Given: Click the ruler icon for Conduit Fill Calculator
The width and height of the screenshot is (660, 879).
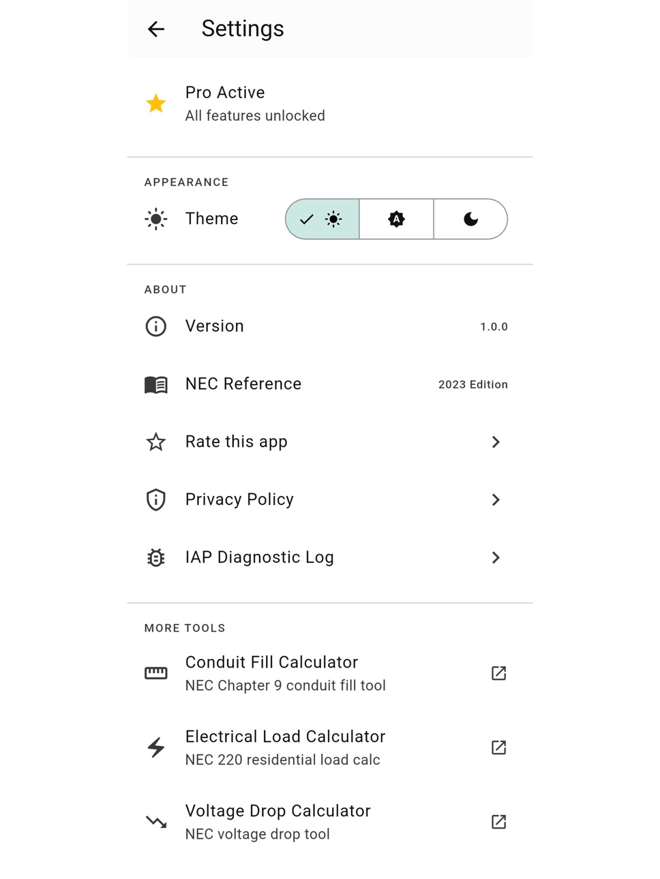Looking at the screenshot, I should click(x=156, y=673).
